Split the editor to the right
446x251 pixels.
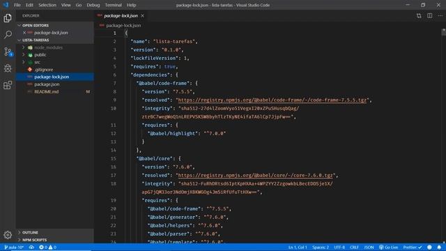click(429, 15)
